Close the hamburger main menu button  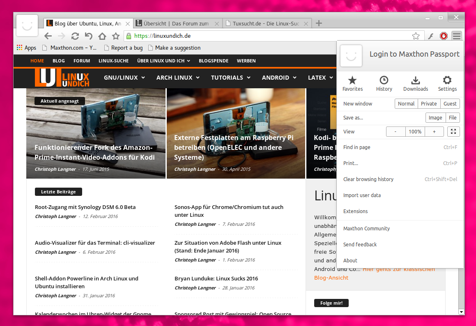click(x=457, y=36)
